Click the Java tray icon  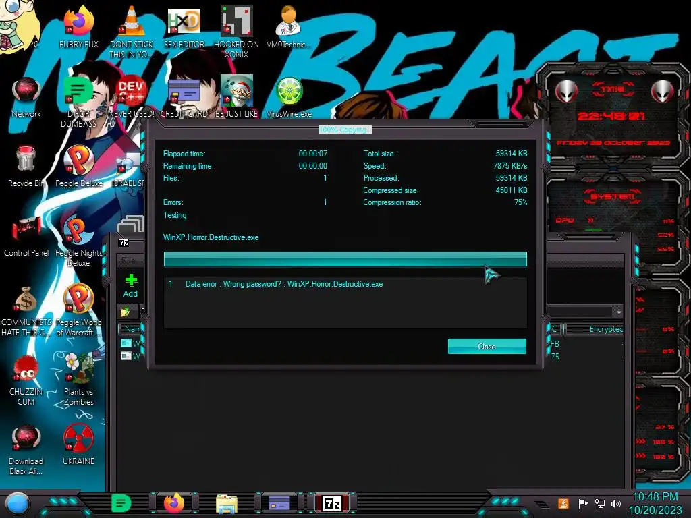[563, 503]
